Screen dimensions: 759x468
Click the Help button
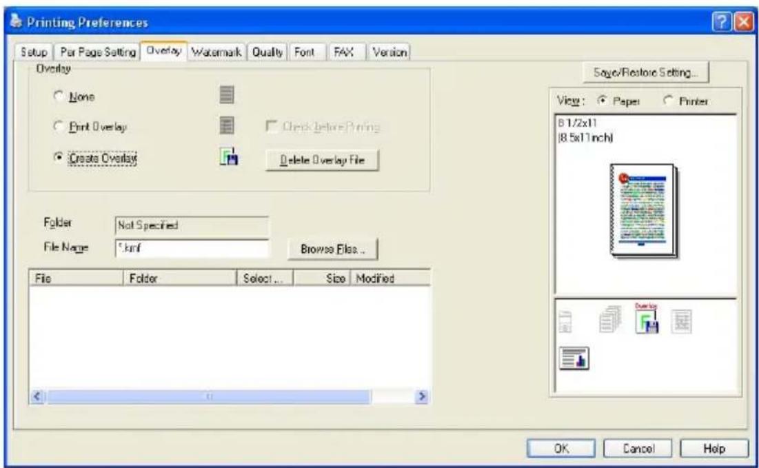[714, 449]
